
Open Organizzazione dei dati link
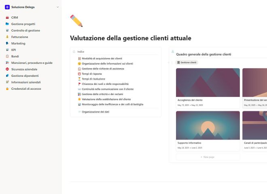[x=95, y=112]
